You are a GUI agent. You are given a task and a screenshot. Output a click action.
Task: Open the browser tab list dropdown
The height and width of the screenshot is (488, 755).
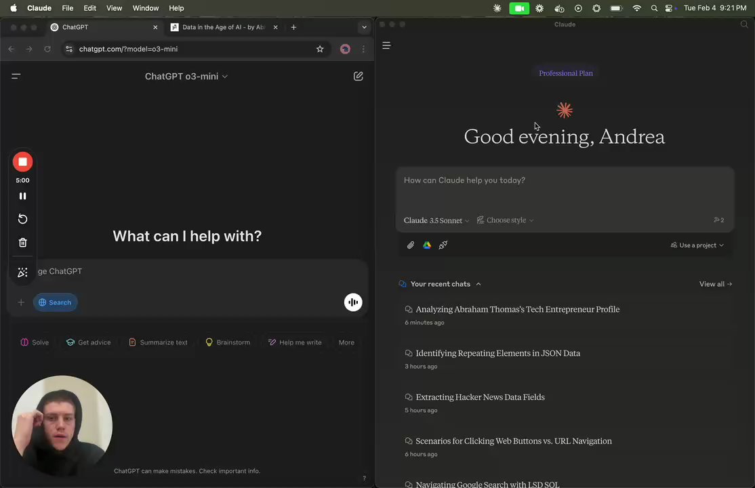tap(364, 28)
